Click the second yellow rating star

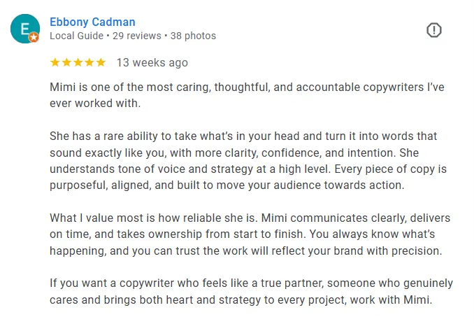click(66, 62)
